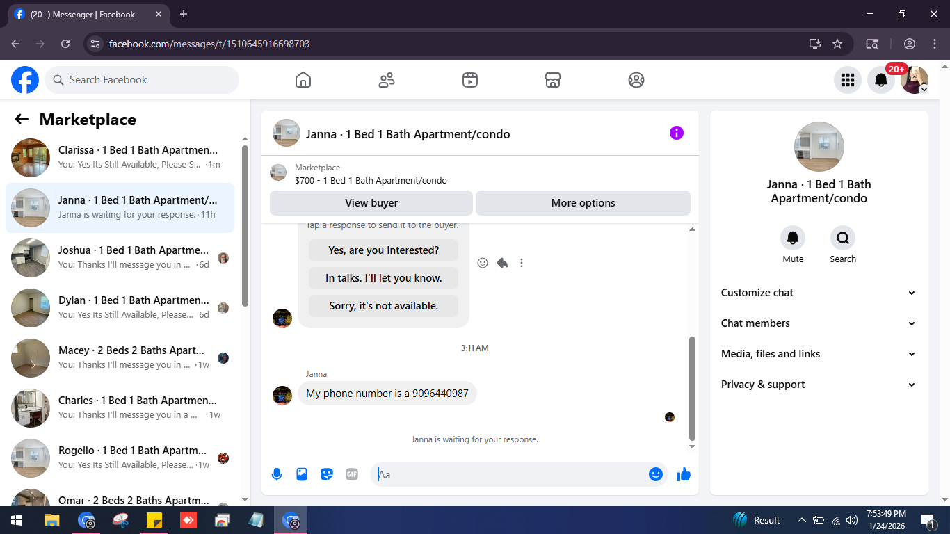
Task: Click the conversation list scrollbar
Action: click(x=245, y=226)
